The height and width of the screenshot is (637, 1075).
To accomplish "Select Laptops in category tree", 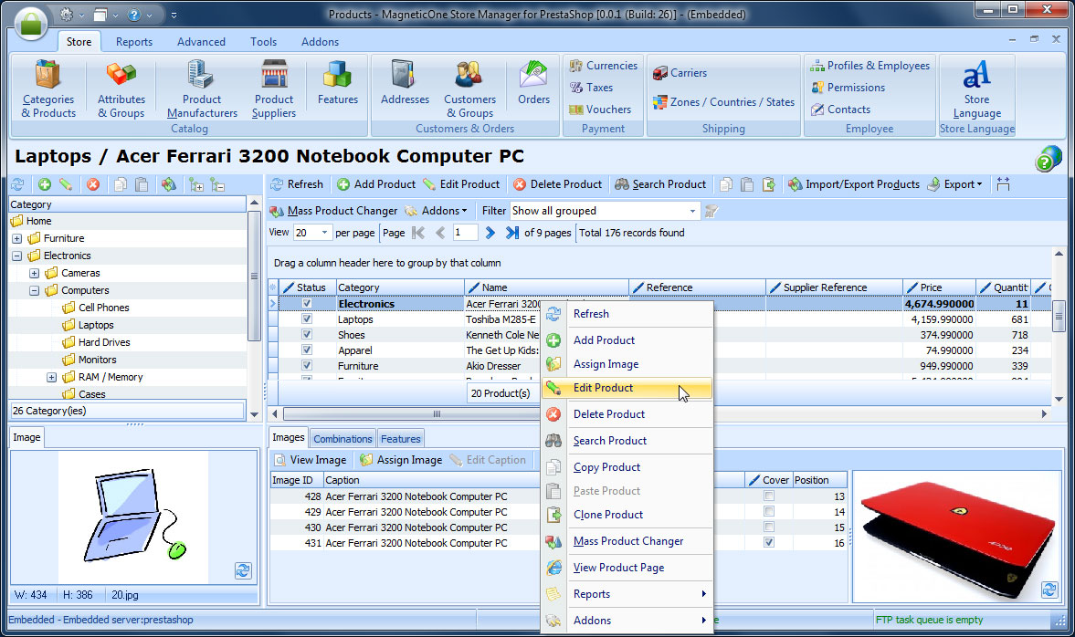I will (x=96, y=326).
